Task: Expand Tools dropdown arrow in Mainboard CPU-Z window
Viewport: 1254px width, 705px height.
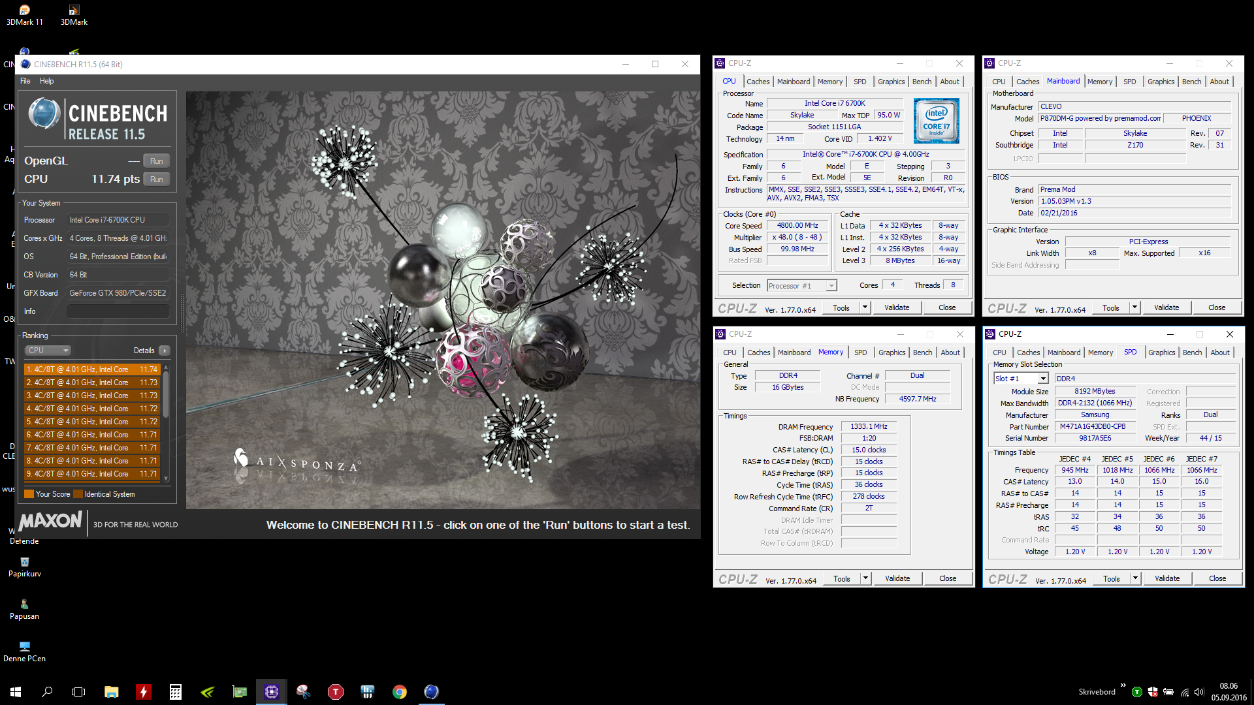Action: (1134, 307)
